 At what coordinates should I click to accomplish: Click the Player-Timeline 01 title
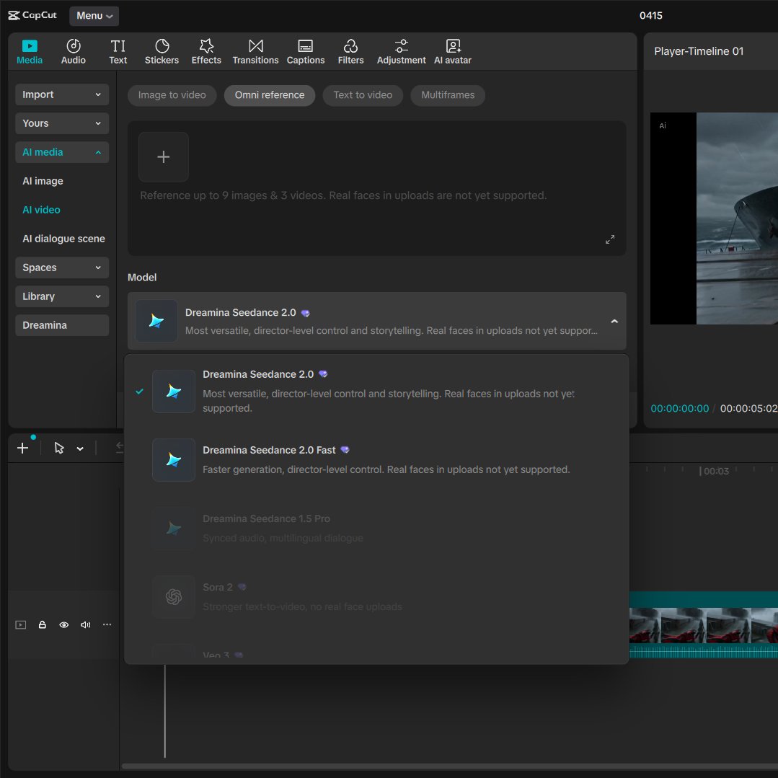point(698,51)
